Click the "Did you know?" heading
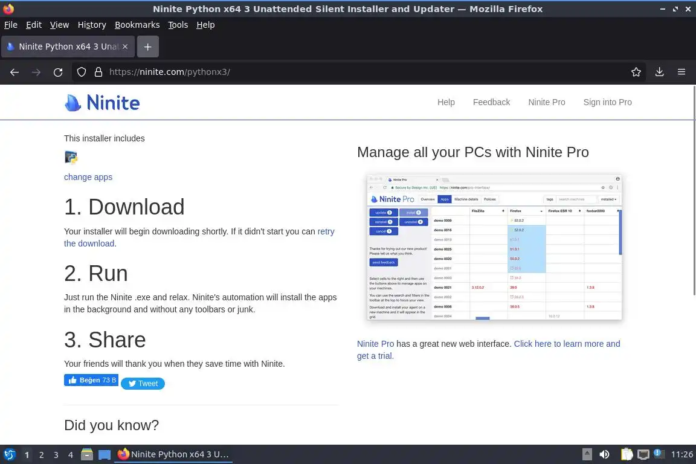 111,425
